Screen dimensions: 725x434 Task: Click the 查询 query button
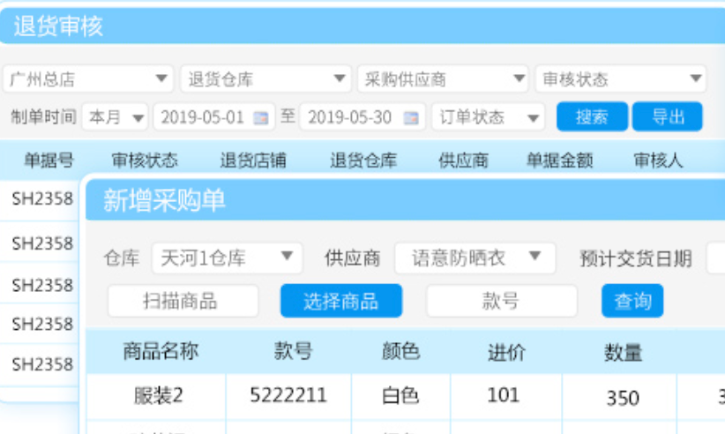[632, 301]
